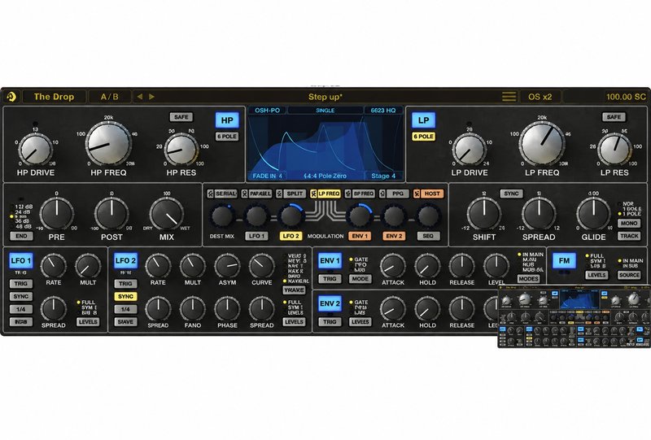Screen dimensions: 651x440
Task: Toggle the blue LFO 2 section button
Action: 125,261
